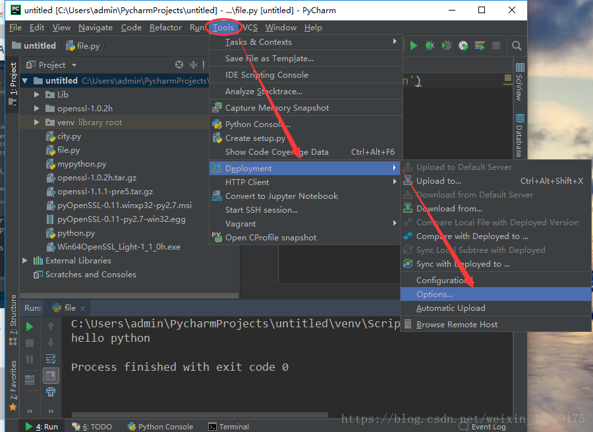Toggle scroll to end icon in Run panel

(51, 375)
